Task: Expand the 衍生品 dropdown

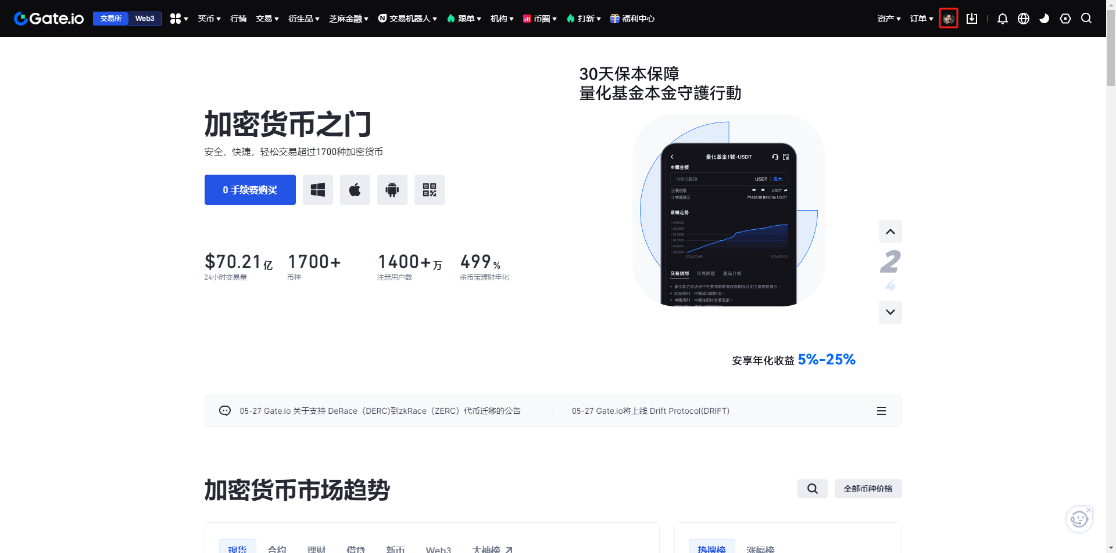Action: pos(304,19)
